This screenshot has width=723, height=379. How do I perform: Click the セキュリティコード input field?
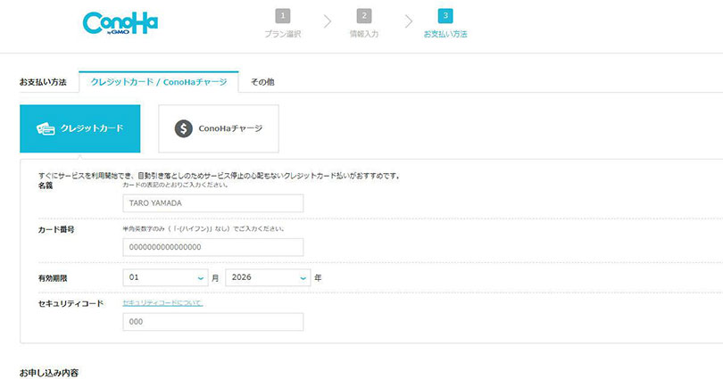pos(213,322)
